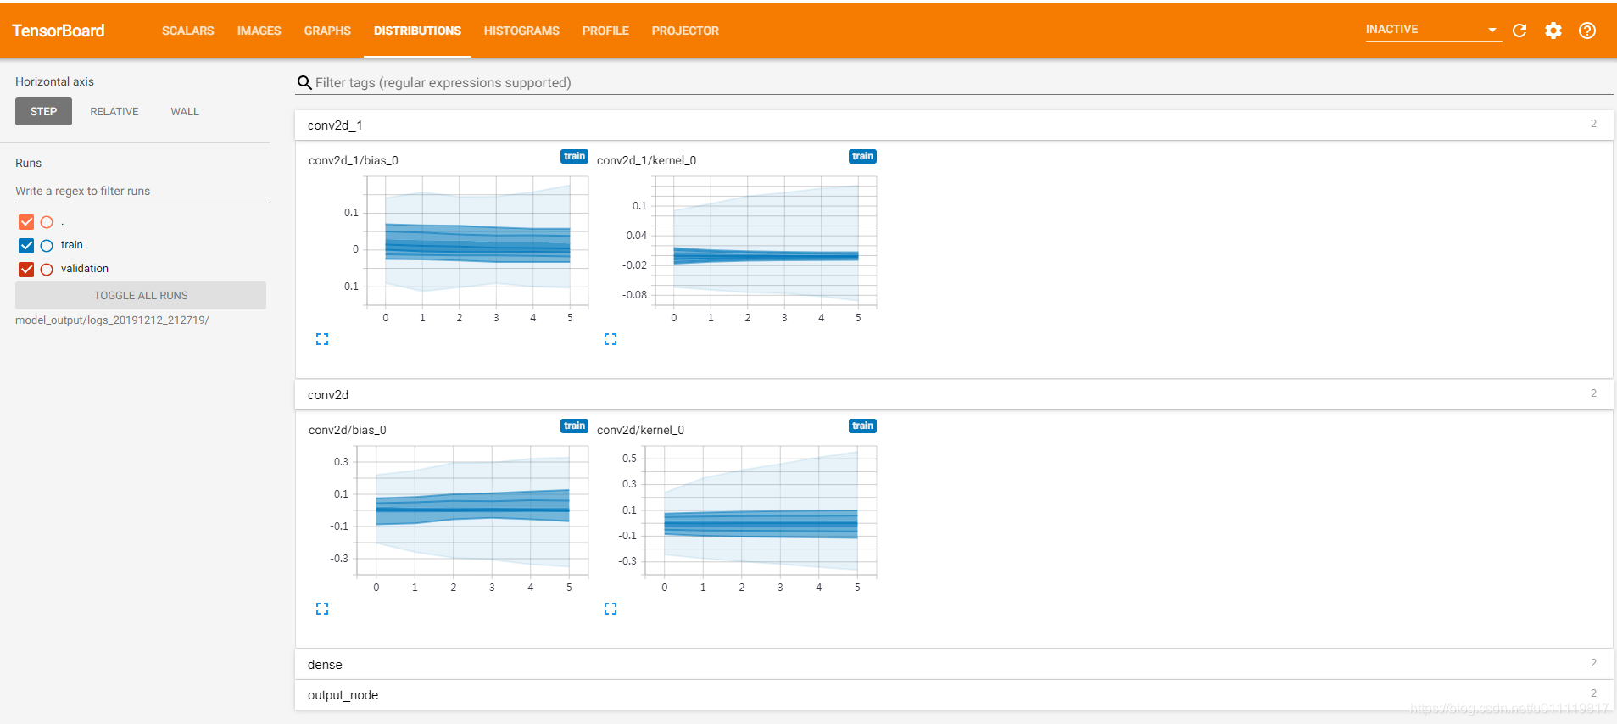Click the conv2d/kernel_0 chart title
This screenshot has width=1617, height=724.
click(x=640, y=431)
